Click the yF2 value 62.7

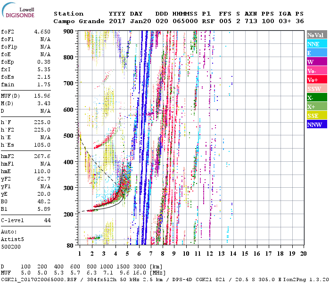click(x=44, y=179)
